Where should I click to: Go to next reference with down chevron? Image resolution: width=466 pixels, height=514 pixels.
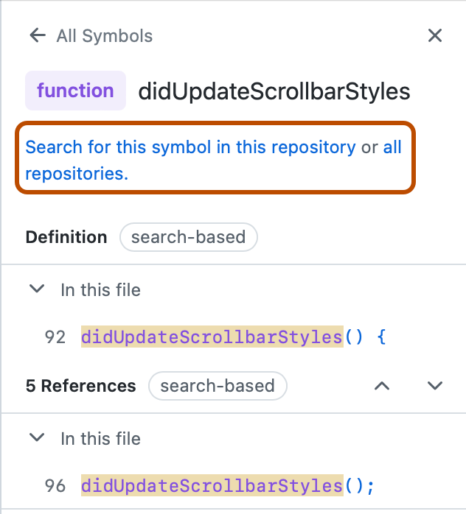click(x=435, y=386)
